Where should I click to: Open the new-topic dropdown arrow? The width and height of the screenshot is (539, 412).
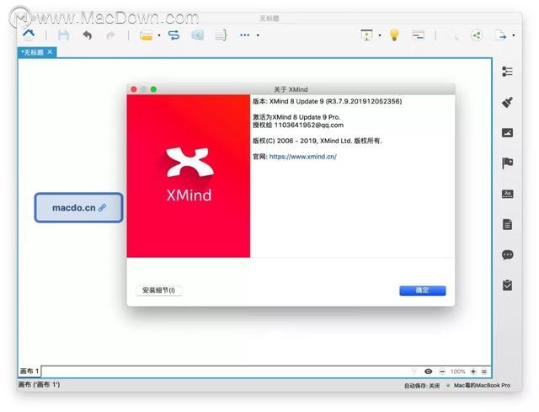coord(159,35)
